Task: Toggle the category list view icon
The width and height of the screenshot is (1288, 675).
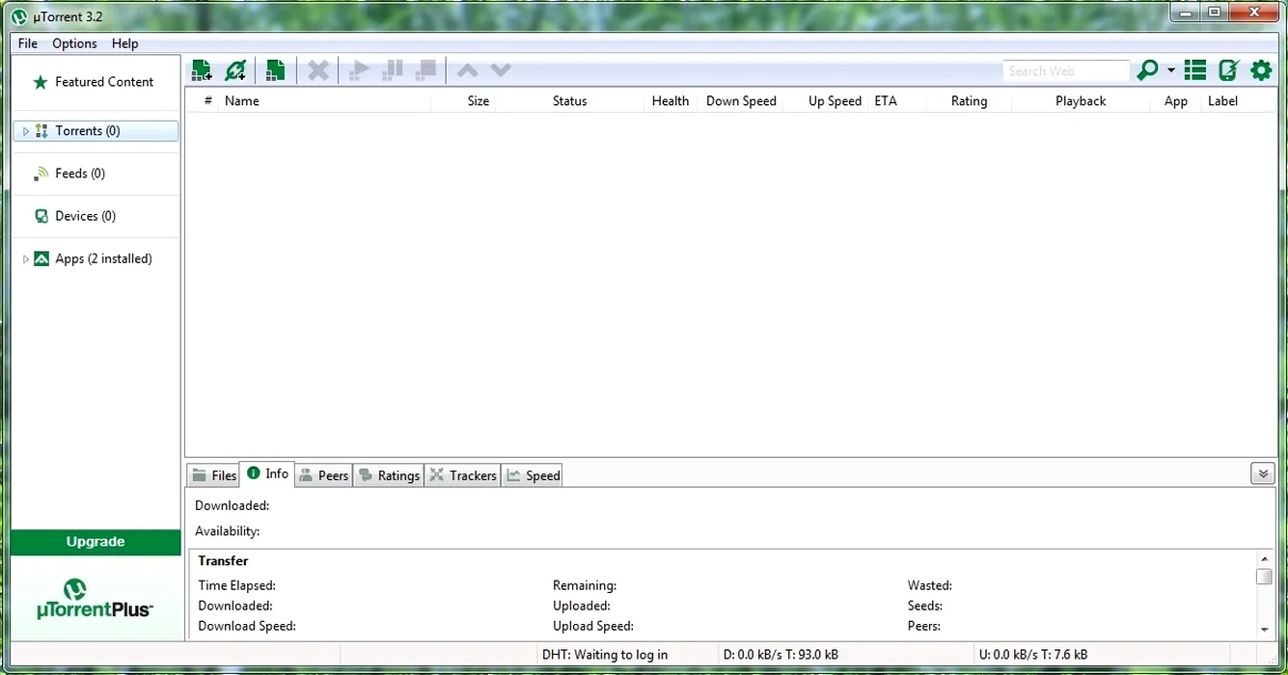Action: [x=1195, y=70]
